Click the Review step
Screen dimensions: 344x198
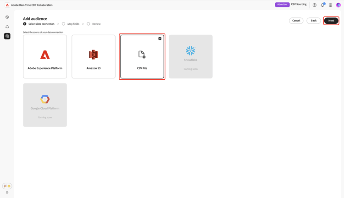[94, 24]
